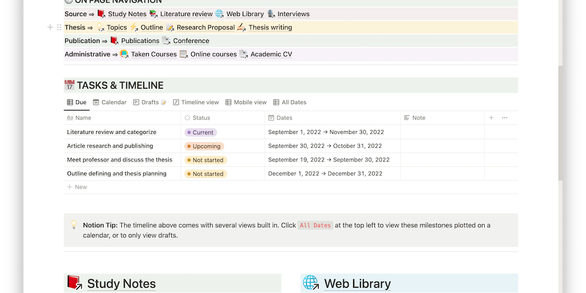Switch to the Calendar view tab
The image size is (586, 293).
point(109,102)
